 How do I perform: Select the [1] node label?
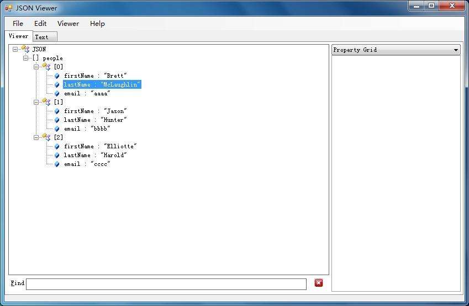59,102
